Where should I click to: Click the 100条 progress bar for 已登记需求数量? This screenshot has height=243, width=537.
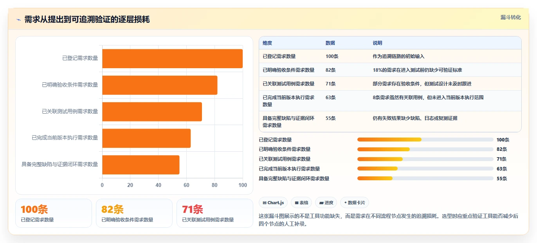point(425,140)
